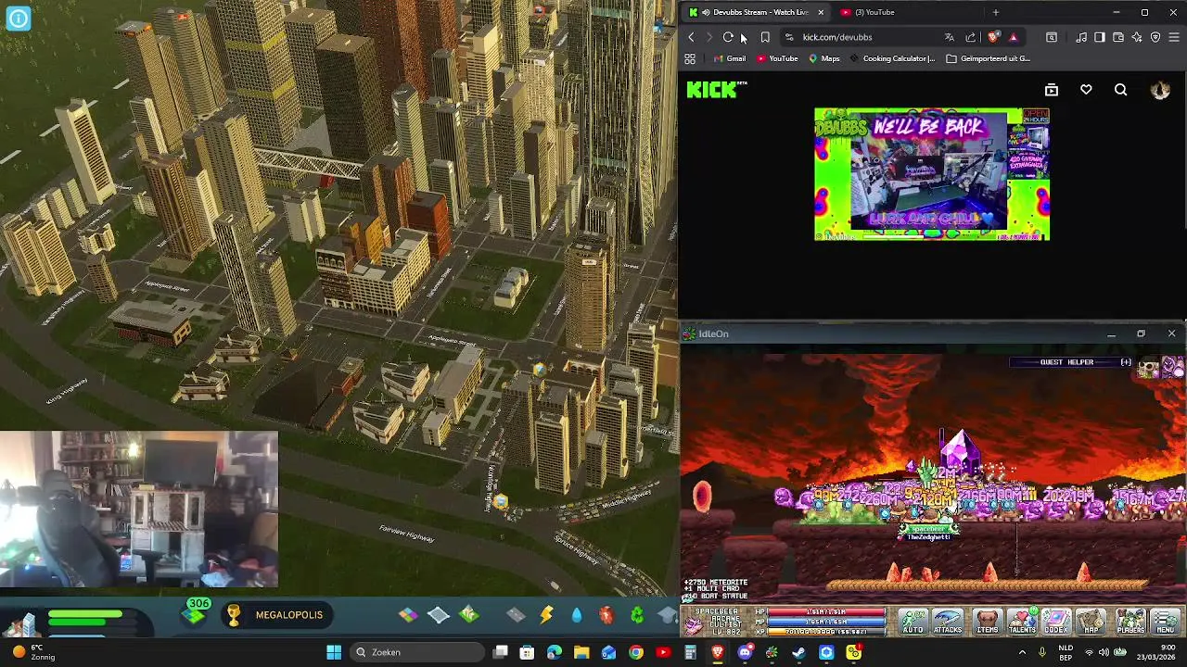The height and width of the screenshot is (667, 1187).
Task: Open the browser hamburger menu
Action: pyautogui.click(x=1174, y=37)
